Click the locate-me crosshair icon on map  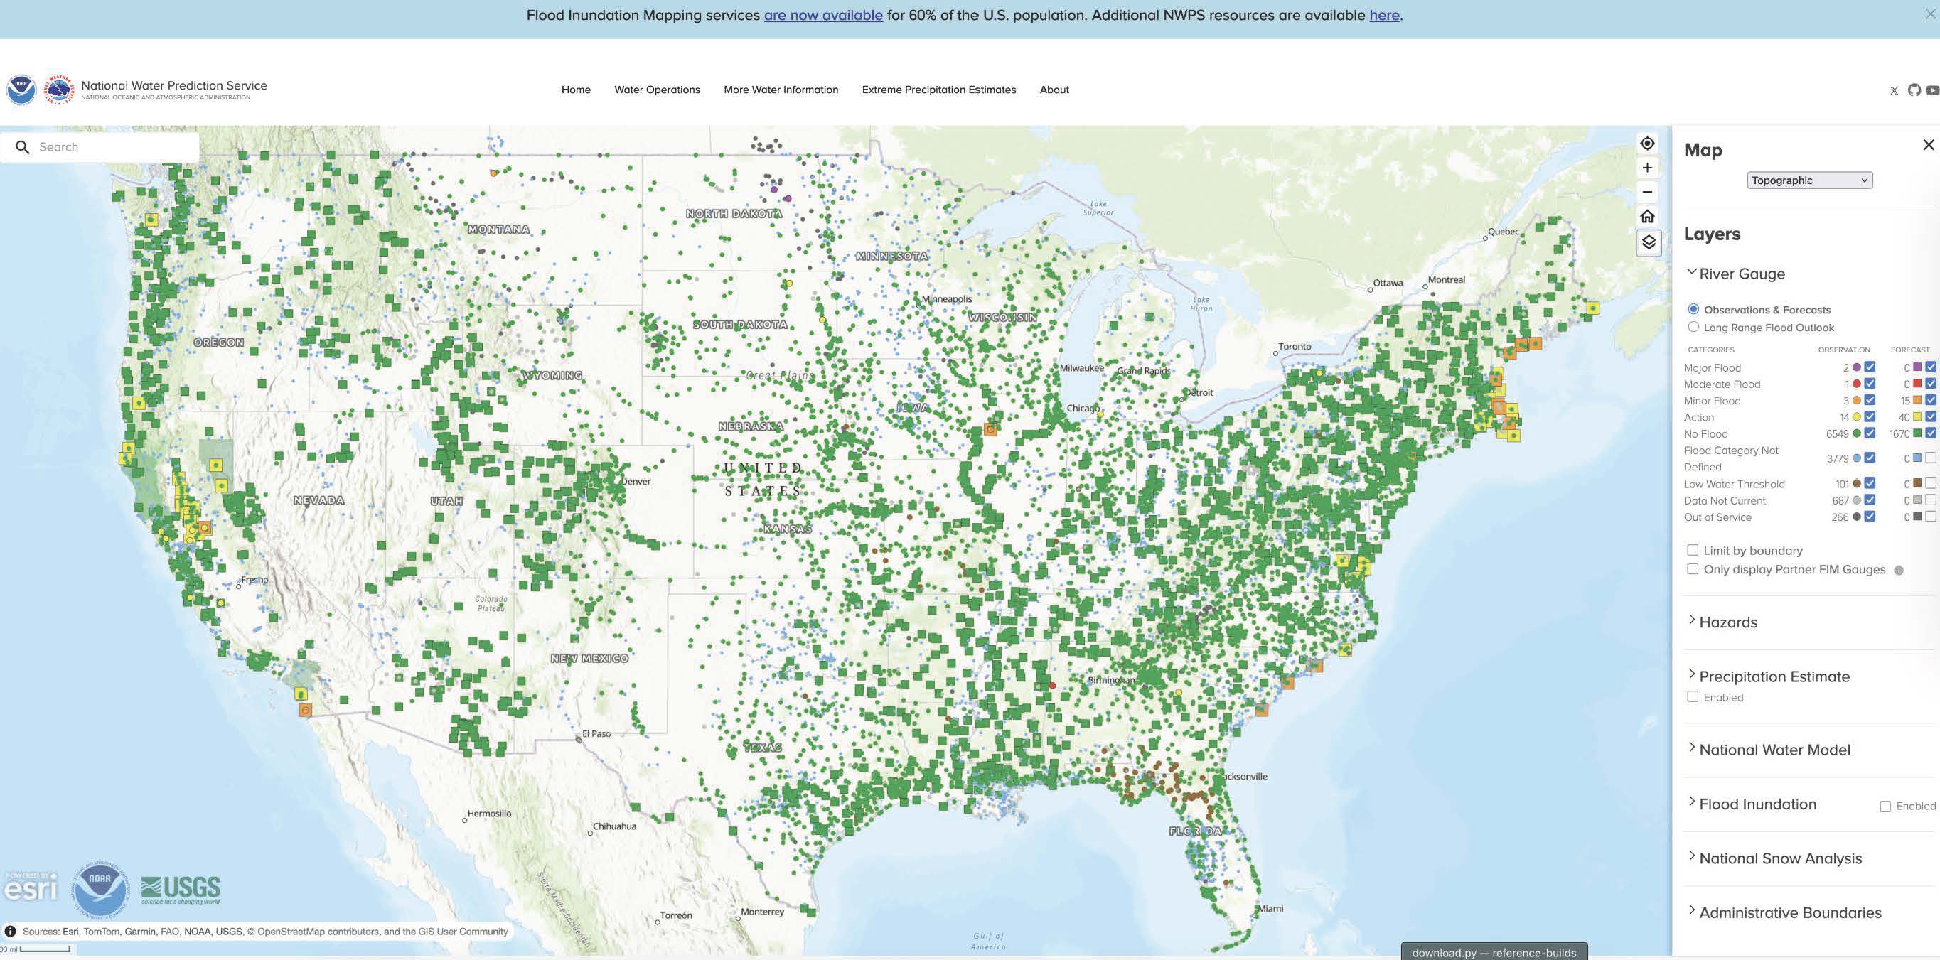[1648, 143]
